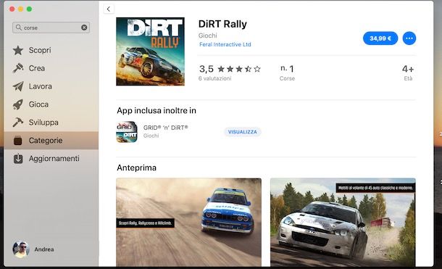Click the search field containing corse
The height and width of the screenshot is (269, 442).
(51, 28)
